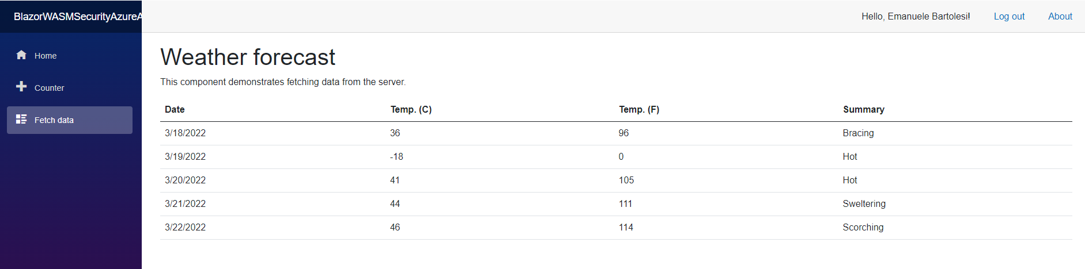Click the Temp. (F) column header
The height and width of the screenshot is (269, 1085).
639,110
